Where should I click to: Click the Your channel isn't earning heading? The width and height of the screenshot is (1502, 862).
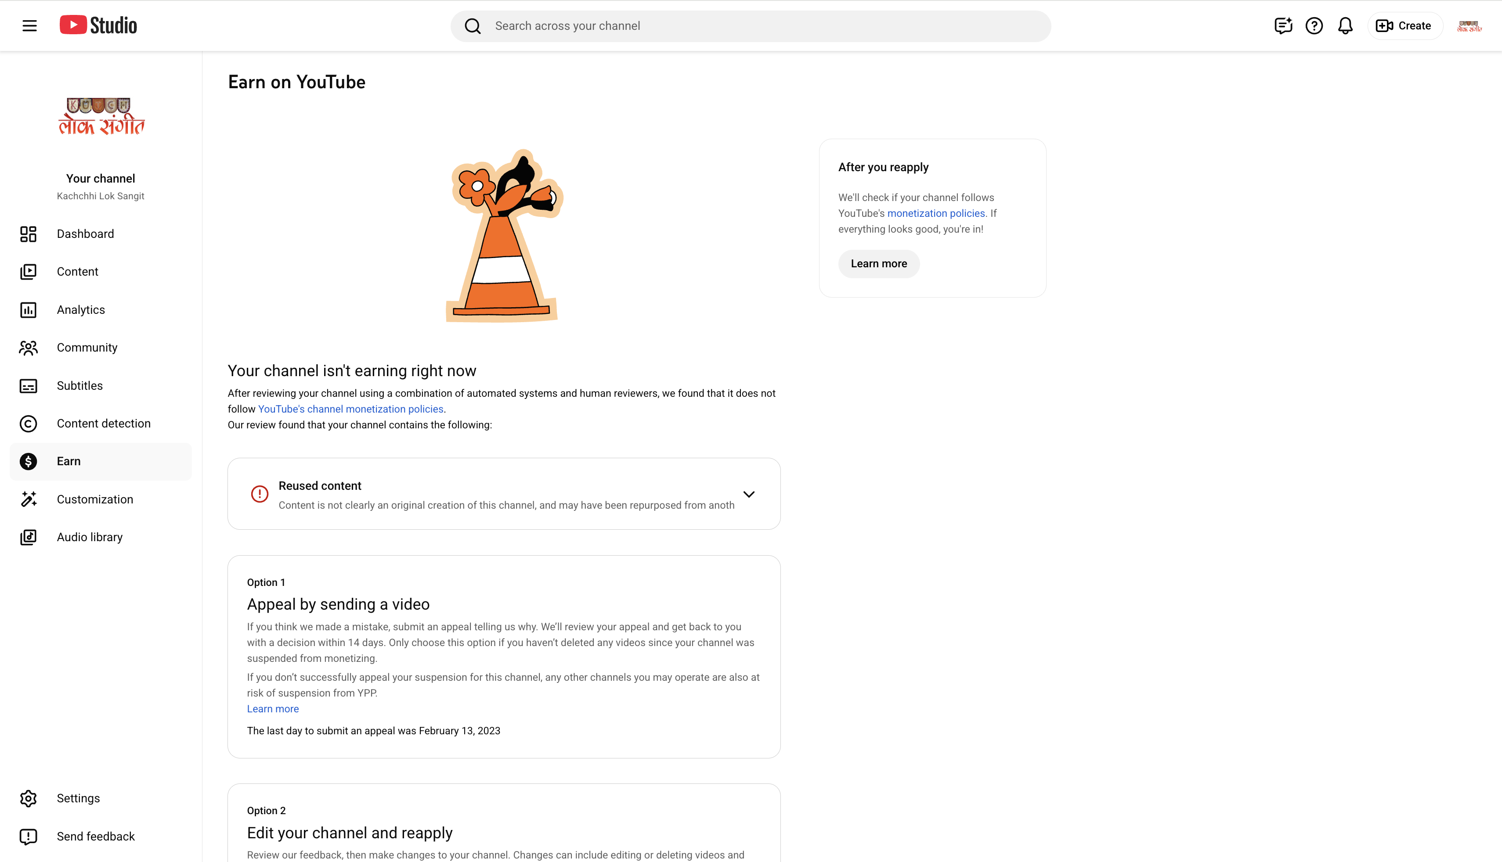(352, 370)
